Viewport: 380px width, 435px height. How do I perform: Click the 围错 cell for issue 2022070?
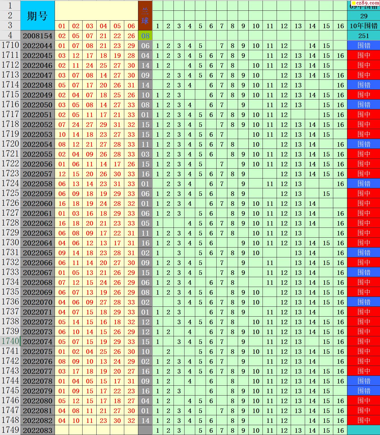tap(363, 302)
